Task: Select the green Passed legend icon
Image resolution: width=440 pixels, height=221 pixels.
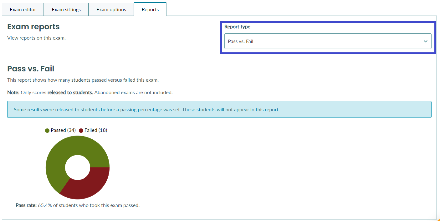Action: coord(47,130)
